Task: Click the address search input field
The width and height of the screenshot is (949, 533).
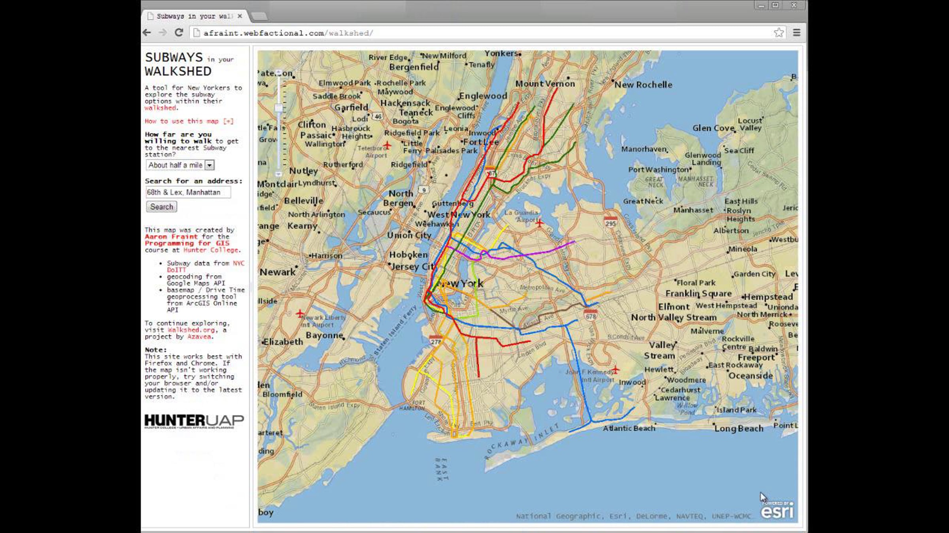Action: [x=188, y=192]
